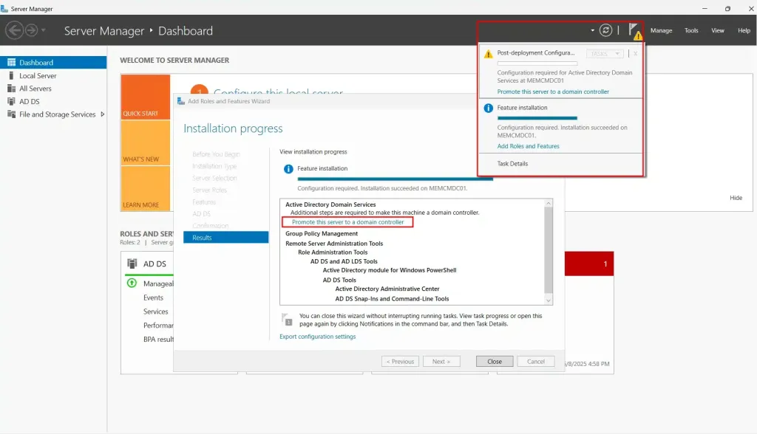Open Events in AD DS tile
Viewport: 757px width, 434px height.
(153, 297)
